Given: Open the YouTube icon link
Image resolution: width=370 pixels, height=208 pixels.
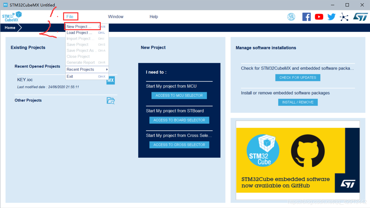Looking at the screenshot, I should point(319,17).
